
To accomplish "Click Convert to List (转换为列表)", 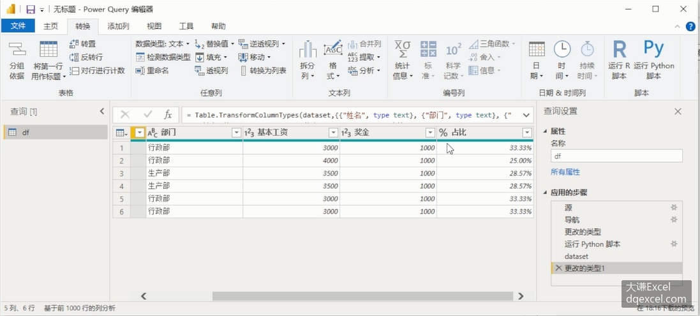I will coord(263,70).
